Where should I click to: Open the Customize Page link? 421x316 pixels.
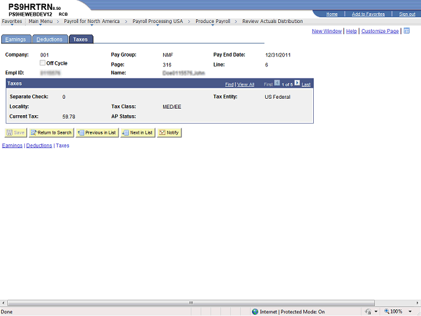point(380,31)
